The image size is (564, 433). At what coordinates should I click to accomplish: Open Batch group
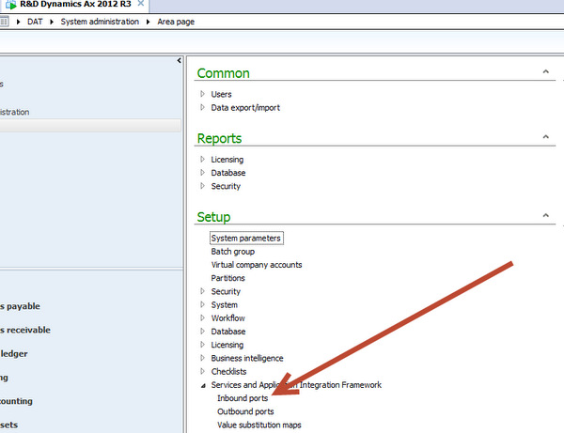(233, 252)
